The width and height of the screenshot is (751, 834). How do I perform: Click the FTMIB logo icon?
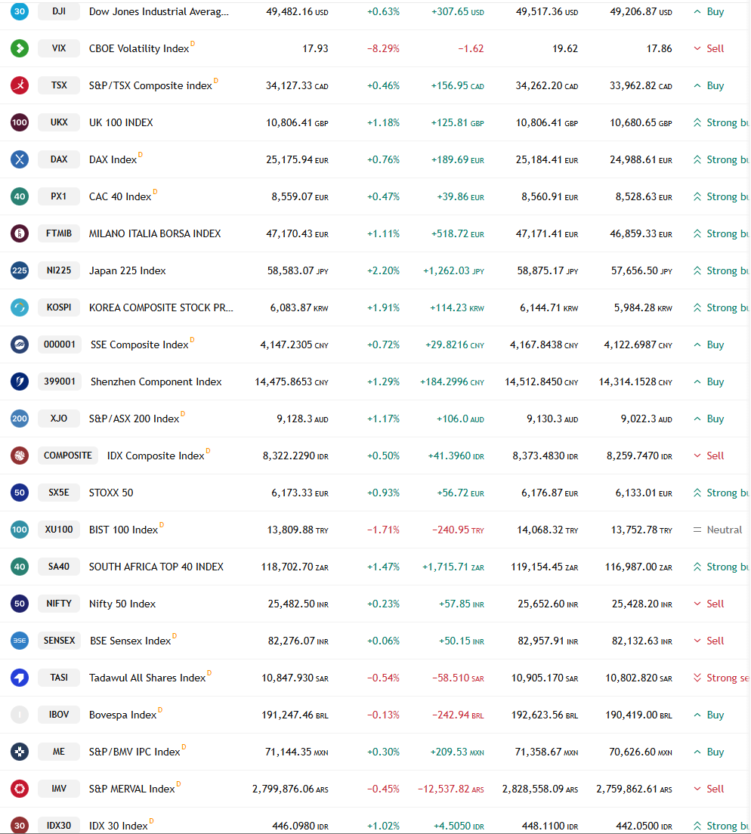click(20, 233)
